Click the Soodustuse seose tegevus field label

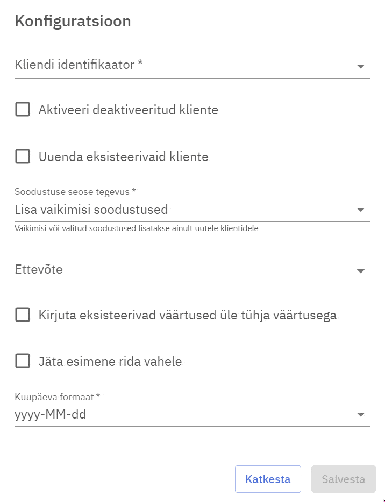point(75,192)
